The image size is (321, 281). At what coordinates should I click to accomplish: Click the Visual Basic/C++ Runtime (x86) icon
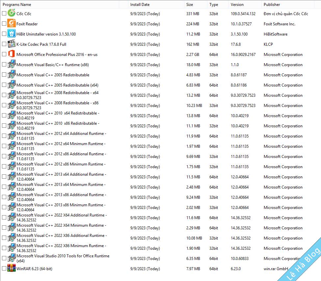[x=12, y=64]
